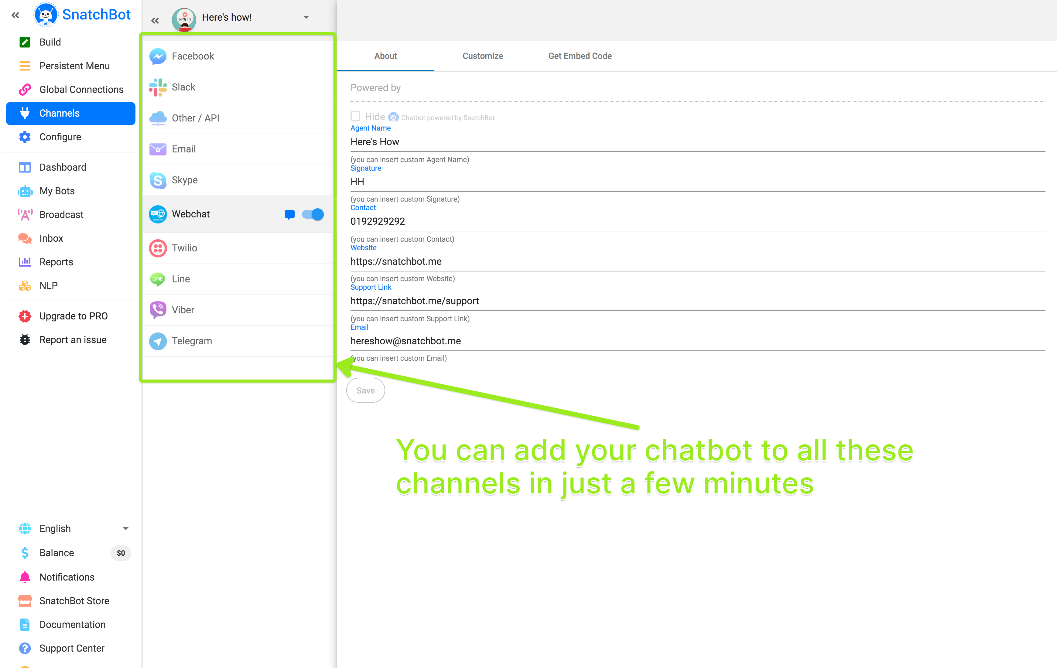Click the Twilio channel icon
The width and height of the screenshot is (1057, 668).
coord(158,248)
